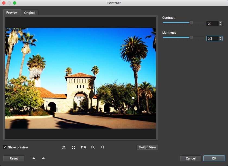Switch to the Original tab
Screen dimensions: 228x166
(x=30, y=13)
